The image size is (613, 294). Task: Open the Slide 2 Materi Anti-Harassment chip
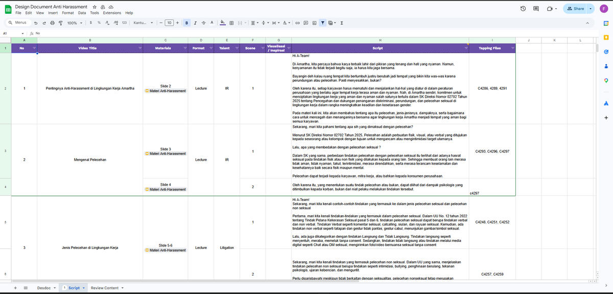tap(166, 91)
